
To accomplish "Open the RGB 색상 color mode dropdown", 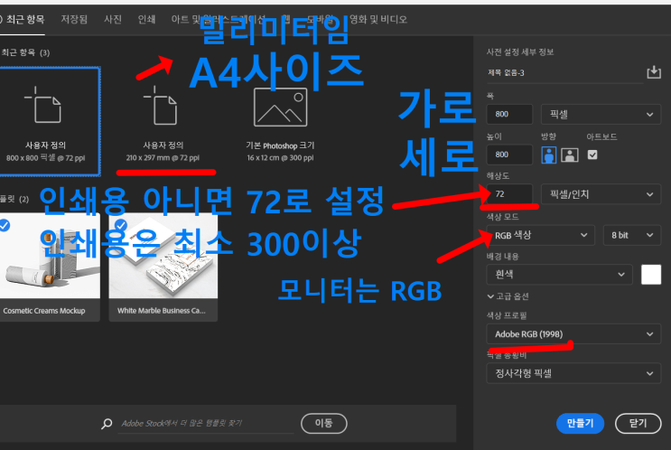I will point(540,235).
